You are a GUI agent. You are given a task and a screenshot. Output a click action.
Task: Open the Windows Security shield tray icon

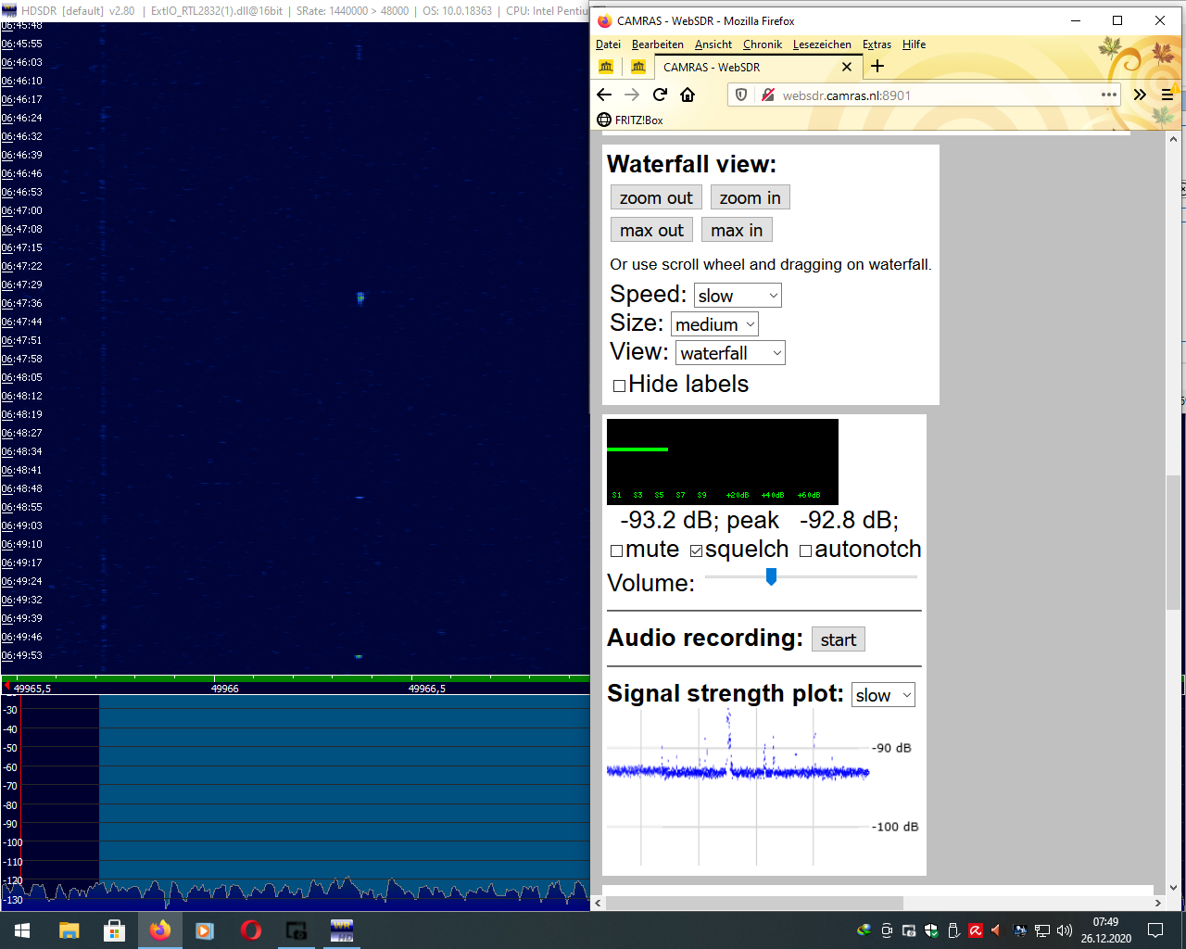931,930
